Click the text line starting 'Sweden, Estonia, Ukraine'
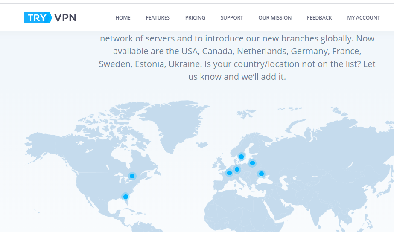 237,64
